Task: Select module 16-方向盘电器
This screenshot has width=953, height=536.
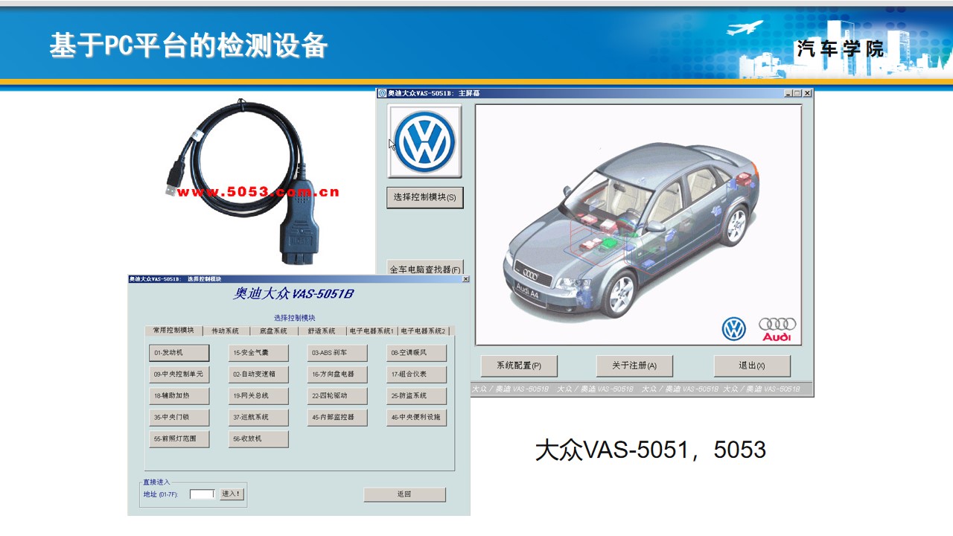Action: [337, 374]
